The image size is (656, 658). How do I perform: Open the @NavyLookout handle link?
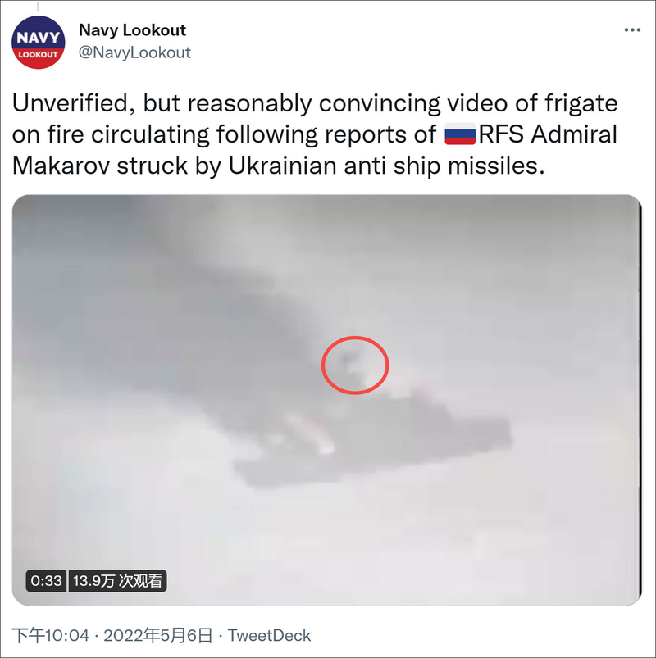click(134, 52)
